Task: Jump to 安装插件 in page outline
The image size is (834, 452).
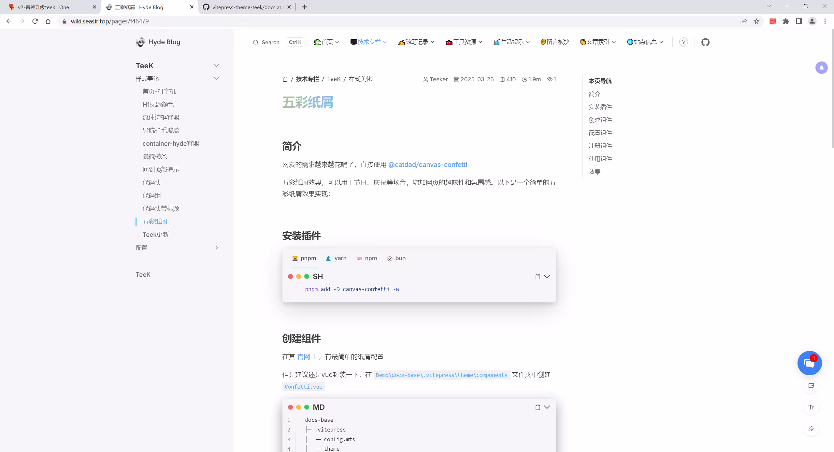Action: [600, 107]
